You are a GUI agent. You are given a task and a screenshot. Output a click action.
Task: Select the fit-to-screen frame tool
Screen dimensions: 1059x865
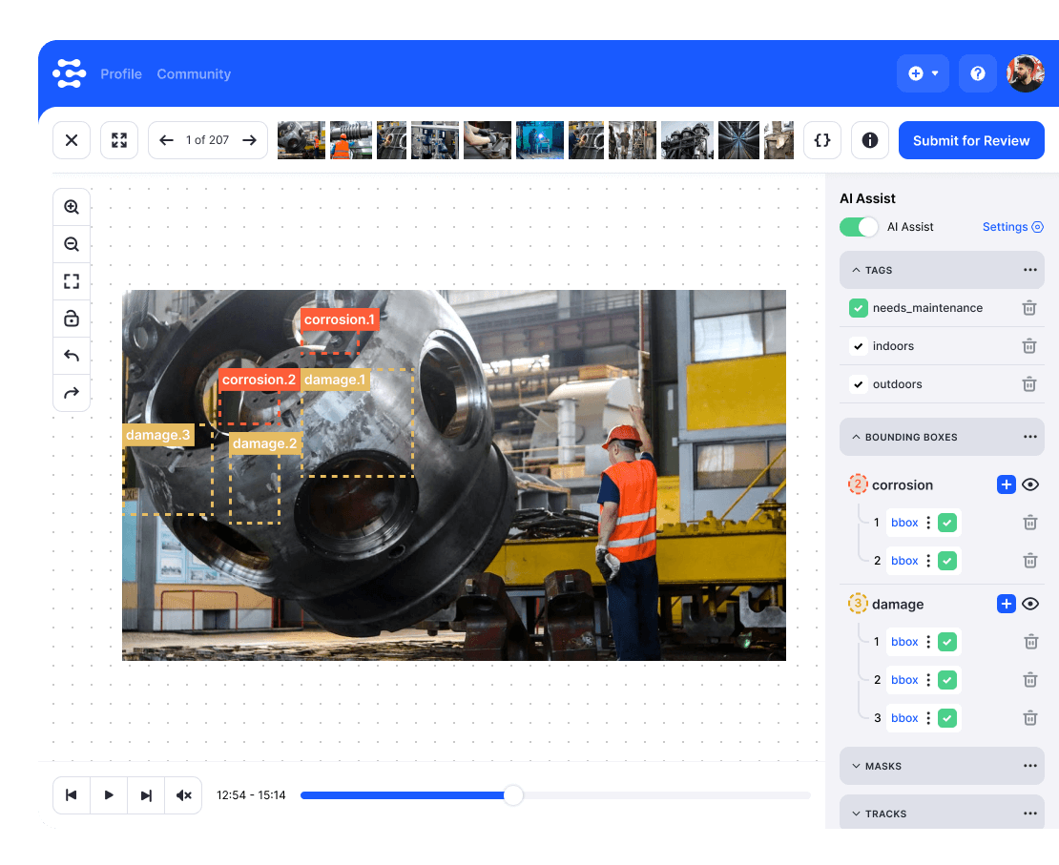coord(72,281)
